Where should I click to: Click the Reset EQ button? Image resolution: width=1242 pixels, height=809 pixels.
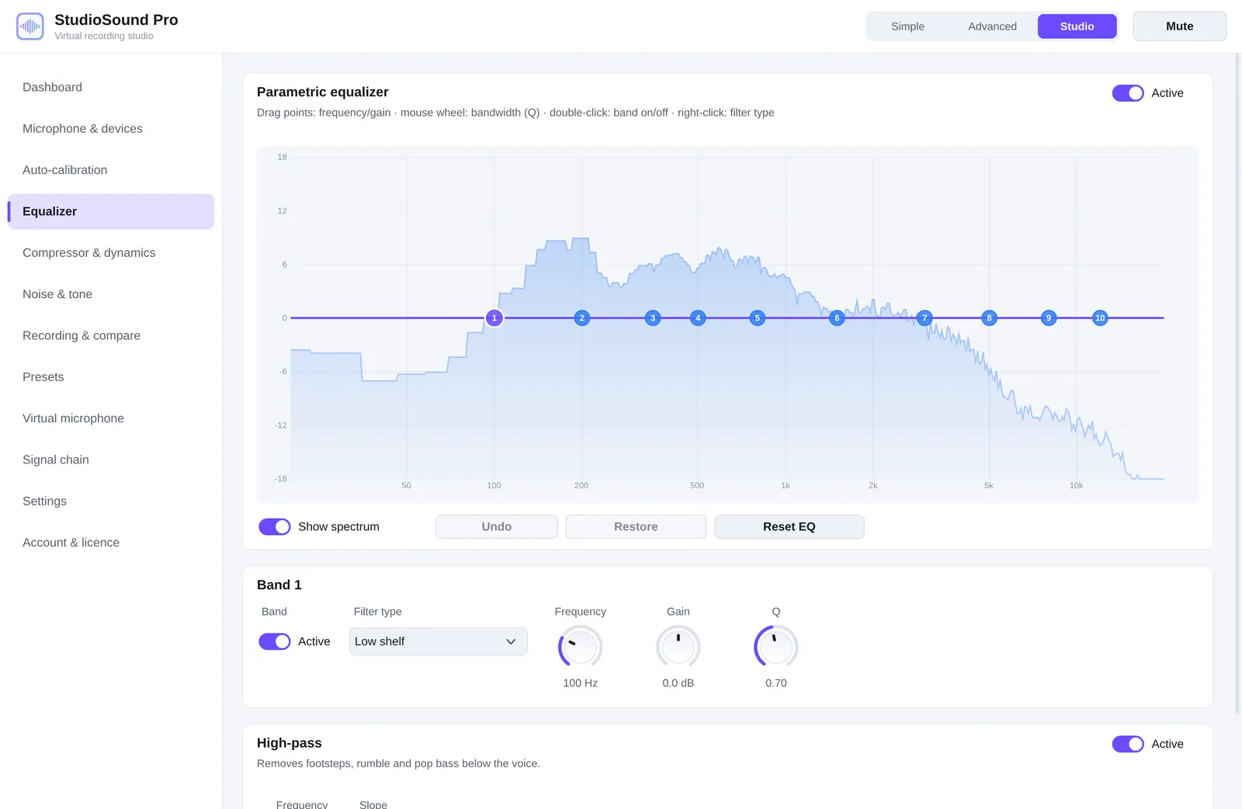[x=789, y=527]
